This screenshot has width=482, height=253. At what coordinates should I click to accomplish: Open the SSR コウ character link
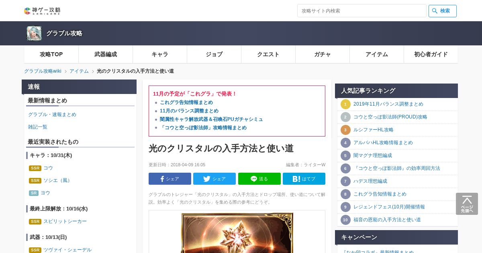coord(48,168)
